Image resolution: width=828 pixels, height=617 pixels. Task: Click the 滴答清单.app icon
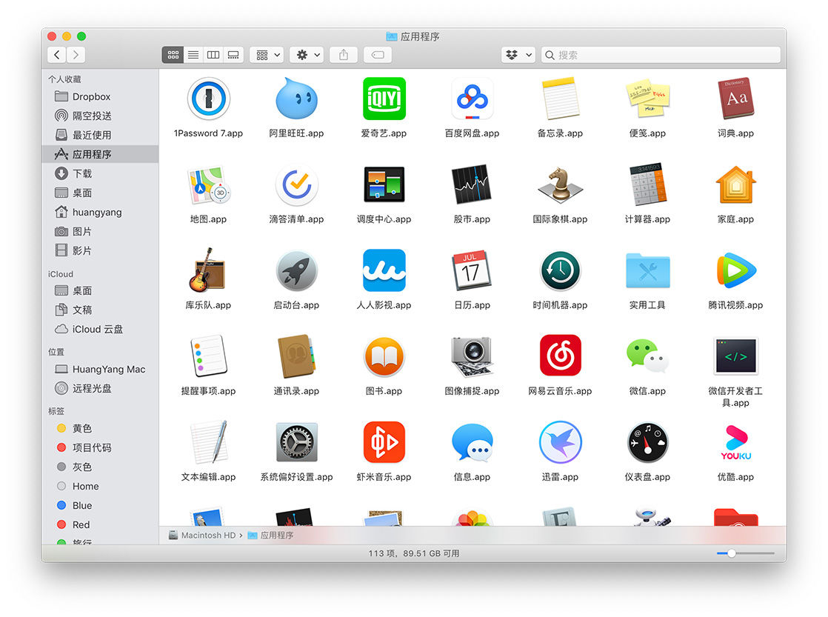(296, 185)
